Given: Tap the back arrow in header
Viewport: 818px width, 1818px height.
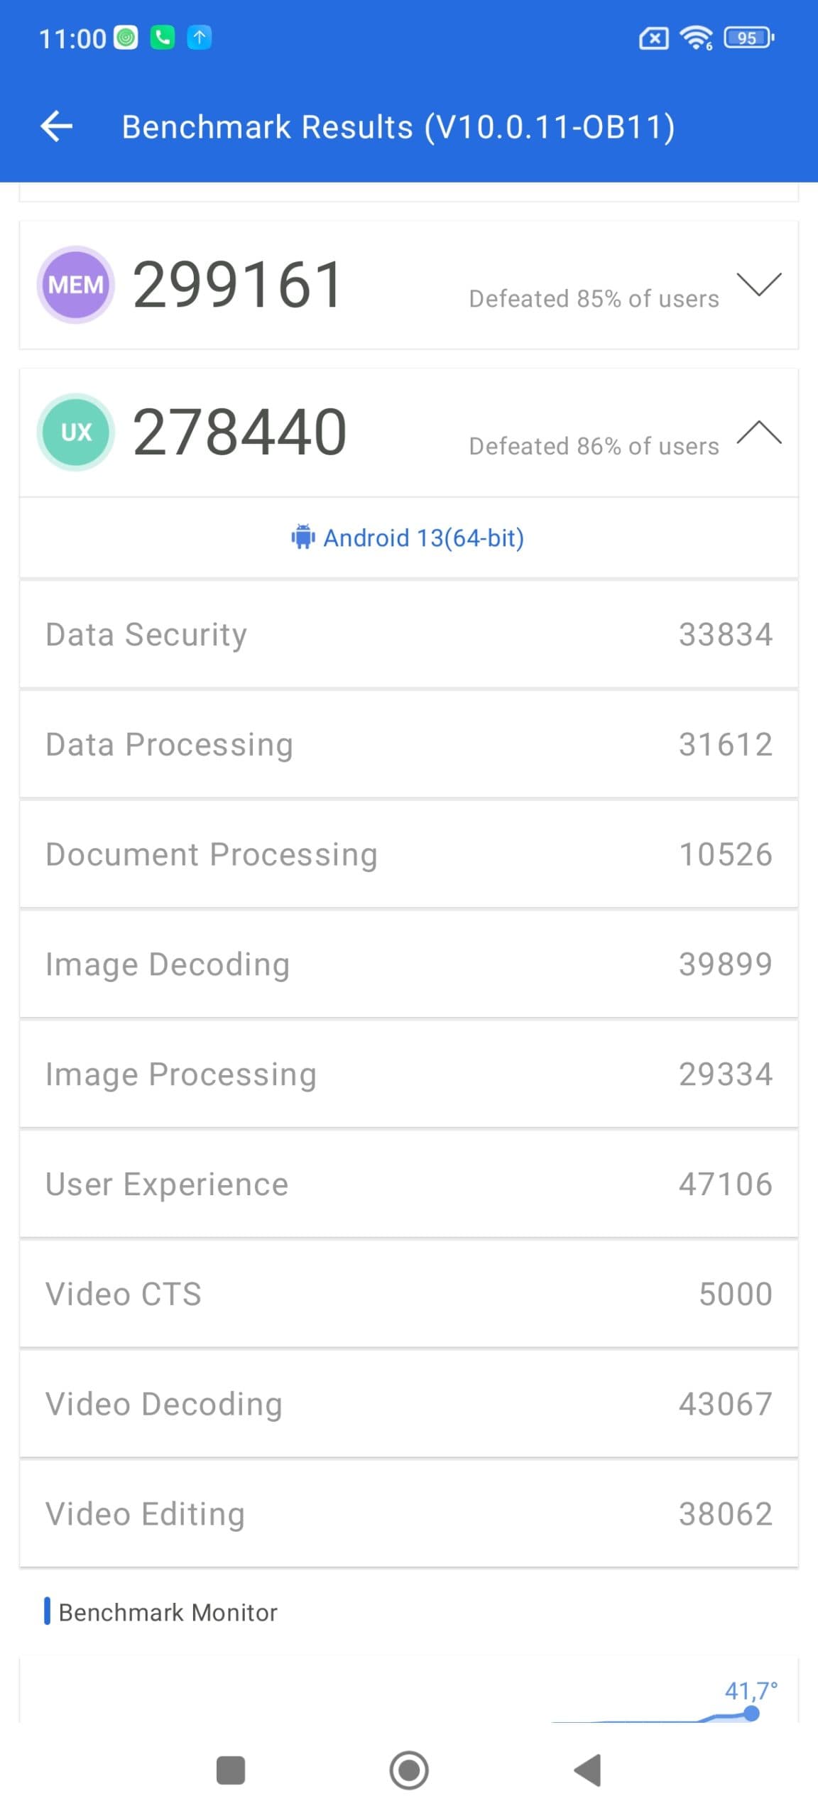Looking at the screenshot, I should click(x=57, y=127).
